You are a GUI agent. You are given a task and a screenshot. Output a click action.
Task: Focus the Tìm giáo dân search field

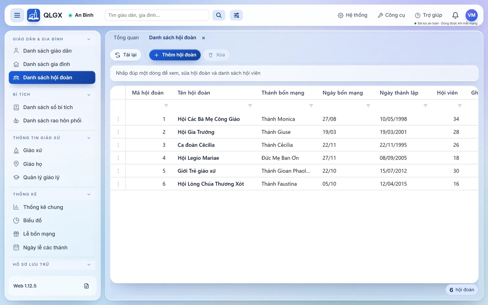tap(157, 15)
